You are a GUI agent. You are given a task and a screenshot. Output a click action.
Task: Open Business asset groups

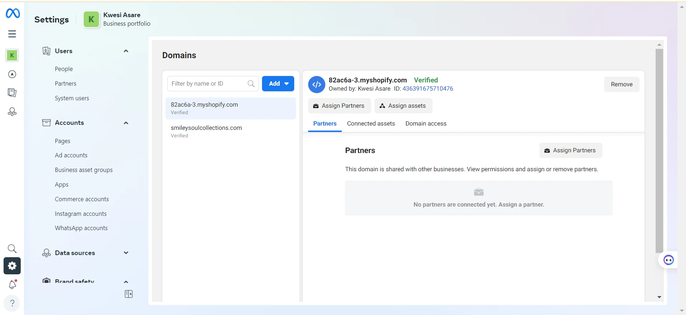(84, 170)
